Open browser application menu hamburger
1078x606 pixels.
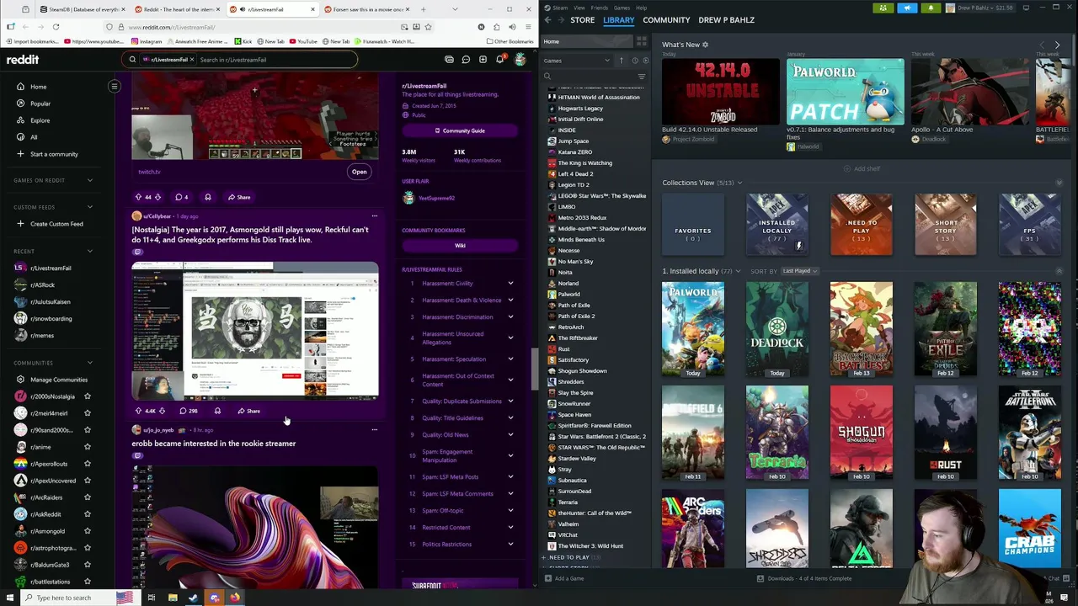tap(529, 27)
